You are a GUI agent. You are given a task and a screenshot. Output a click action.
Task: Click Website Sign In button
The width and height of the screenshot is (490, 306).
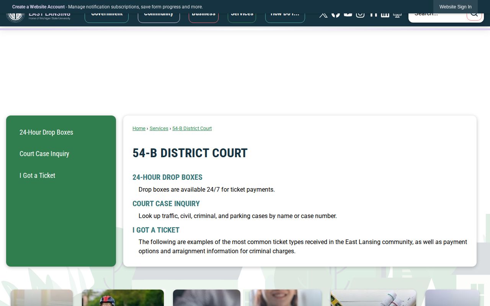[456, 7]
